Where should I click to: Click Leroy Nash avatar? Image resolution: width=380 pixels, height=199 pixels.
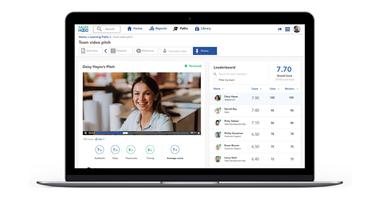218,159
